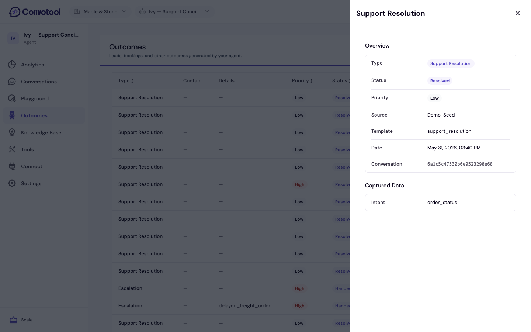Go to the Conversations menu item
531x332 pixels.
[44, 82]
